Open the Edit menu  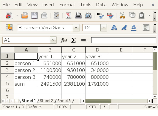18,5
